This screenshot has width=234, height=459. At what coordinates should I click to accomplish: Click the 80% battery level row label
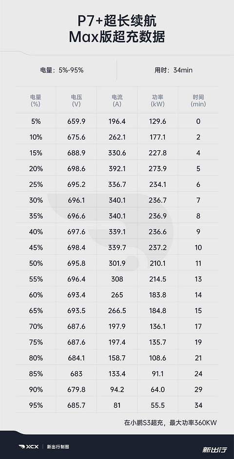36,358
